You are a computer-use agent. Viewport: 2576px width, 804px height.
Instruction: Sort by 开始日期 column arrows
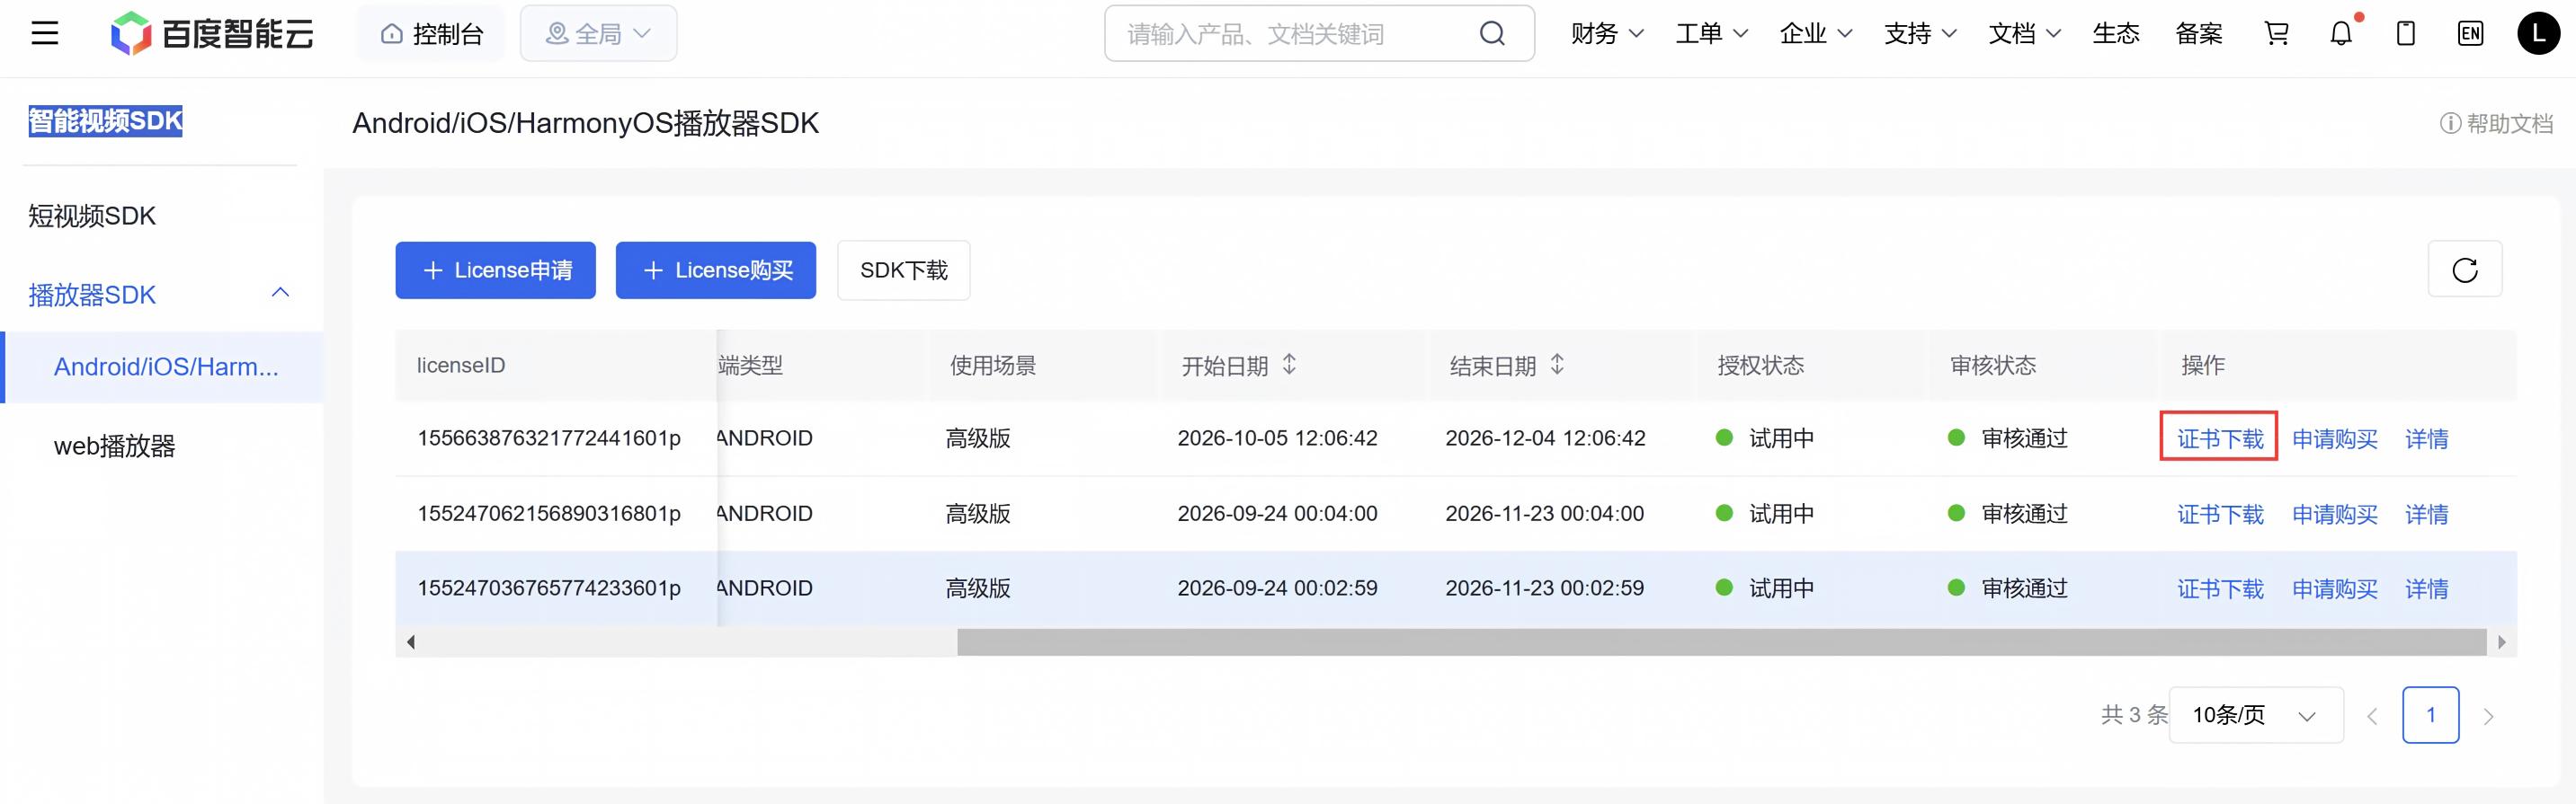[1290, 365]
